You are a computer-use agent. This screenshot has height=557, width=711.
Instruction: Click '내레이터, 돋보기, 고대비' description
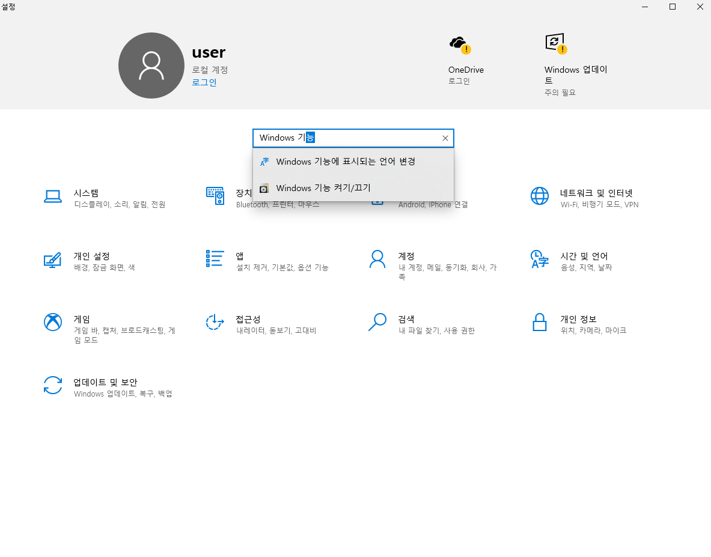point(276,330)
